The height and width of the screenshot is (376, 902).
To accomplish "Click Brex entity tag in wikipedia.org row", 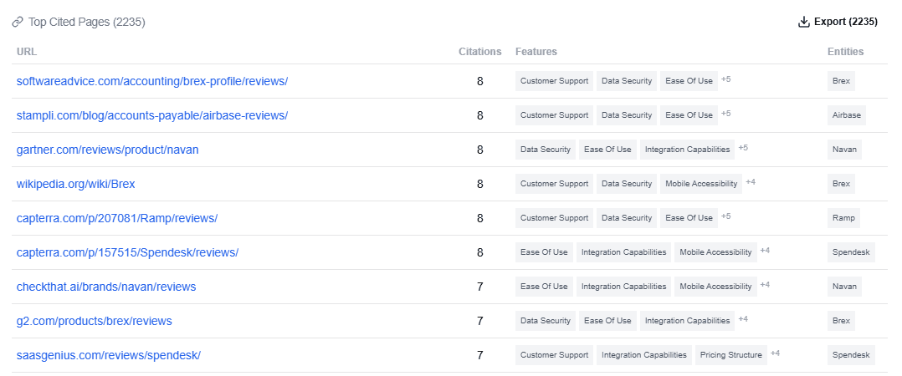I will (841, 185).
